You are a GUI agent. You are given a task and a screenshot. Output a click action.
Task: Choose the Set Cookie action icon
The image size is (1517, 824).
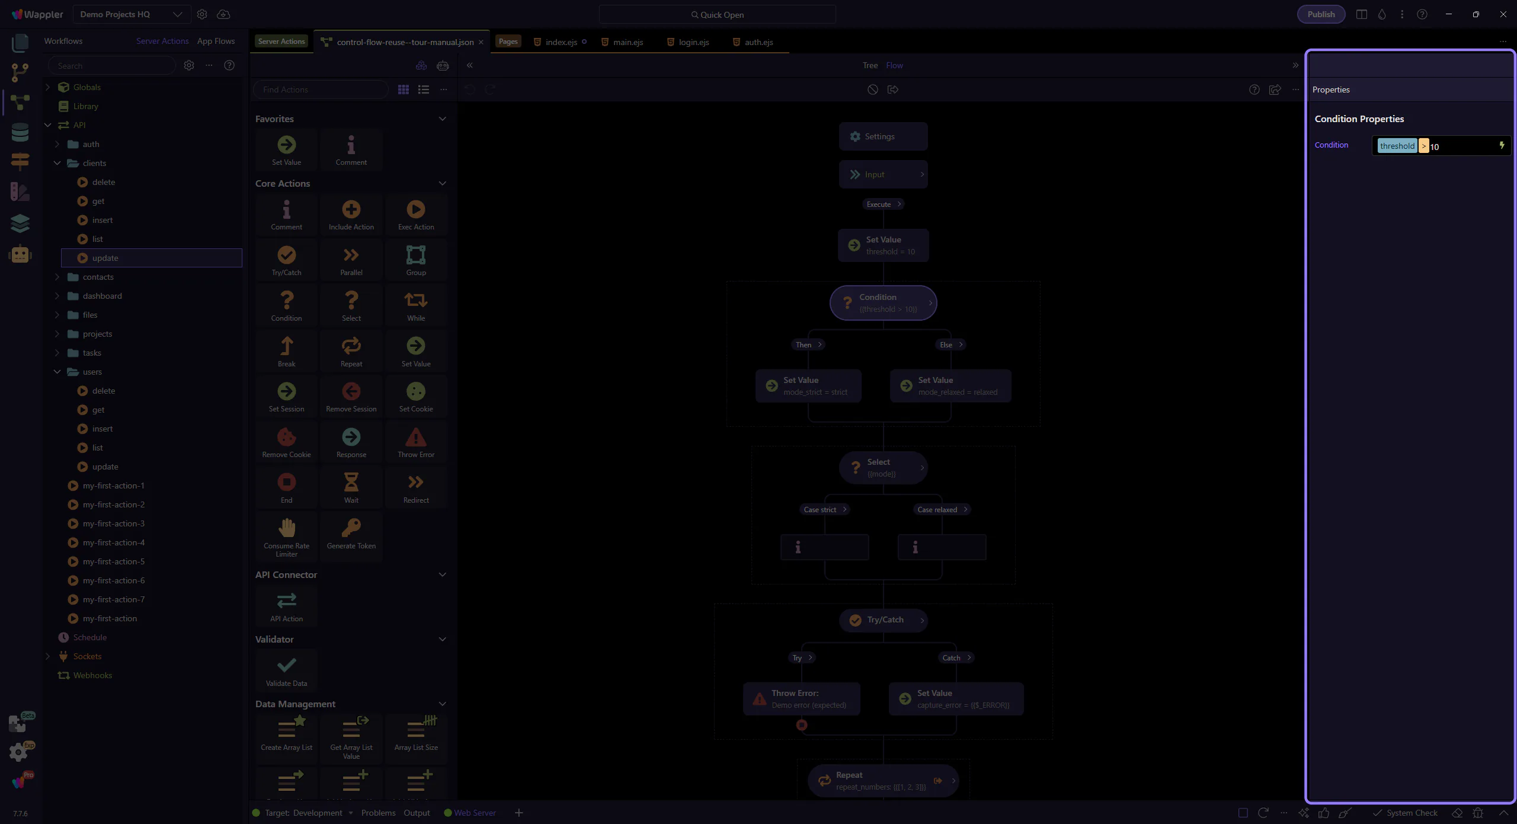pyautogui.click(x=415, y=392)
